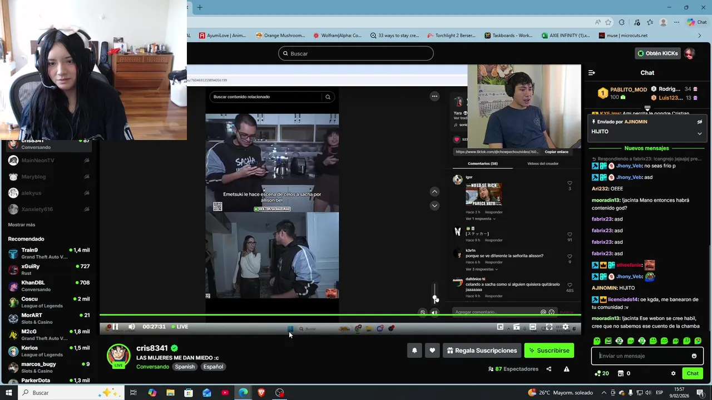Open marcos_bugy recommended channel
This screenshot has width=712, height=400.
[50, 367]
